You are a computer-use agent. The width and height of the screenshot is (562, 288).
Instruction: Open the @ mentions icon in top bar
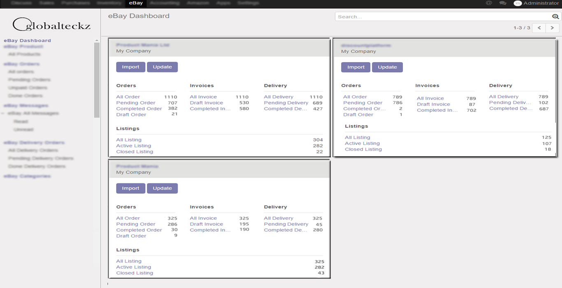(x=489, y=3)
